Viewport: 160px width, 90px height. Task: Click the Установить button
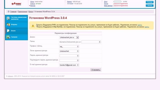(x=95, y=70)
